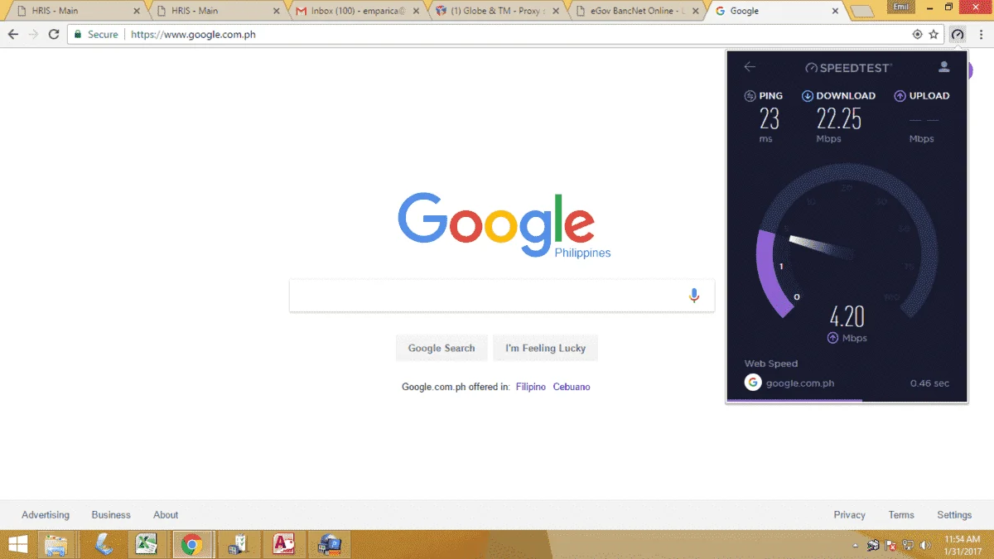994x559 pixels.
Task: Bookmark this page with the star icon
Action: 934,35
